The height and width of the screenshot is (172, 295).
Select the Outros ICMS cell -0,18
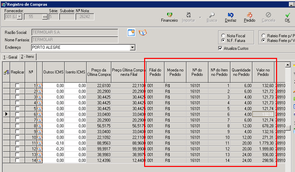[53, 143]
